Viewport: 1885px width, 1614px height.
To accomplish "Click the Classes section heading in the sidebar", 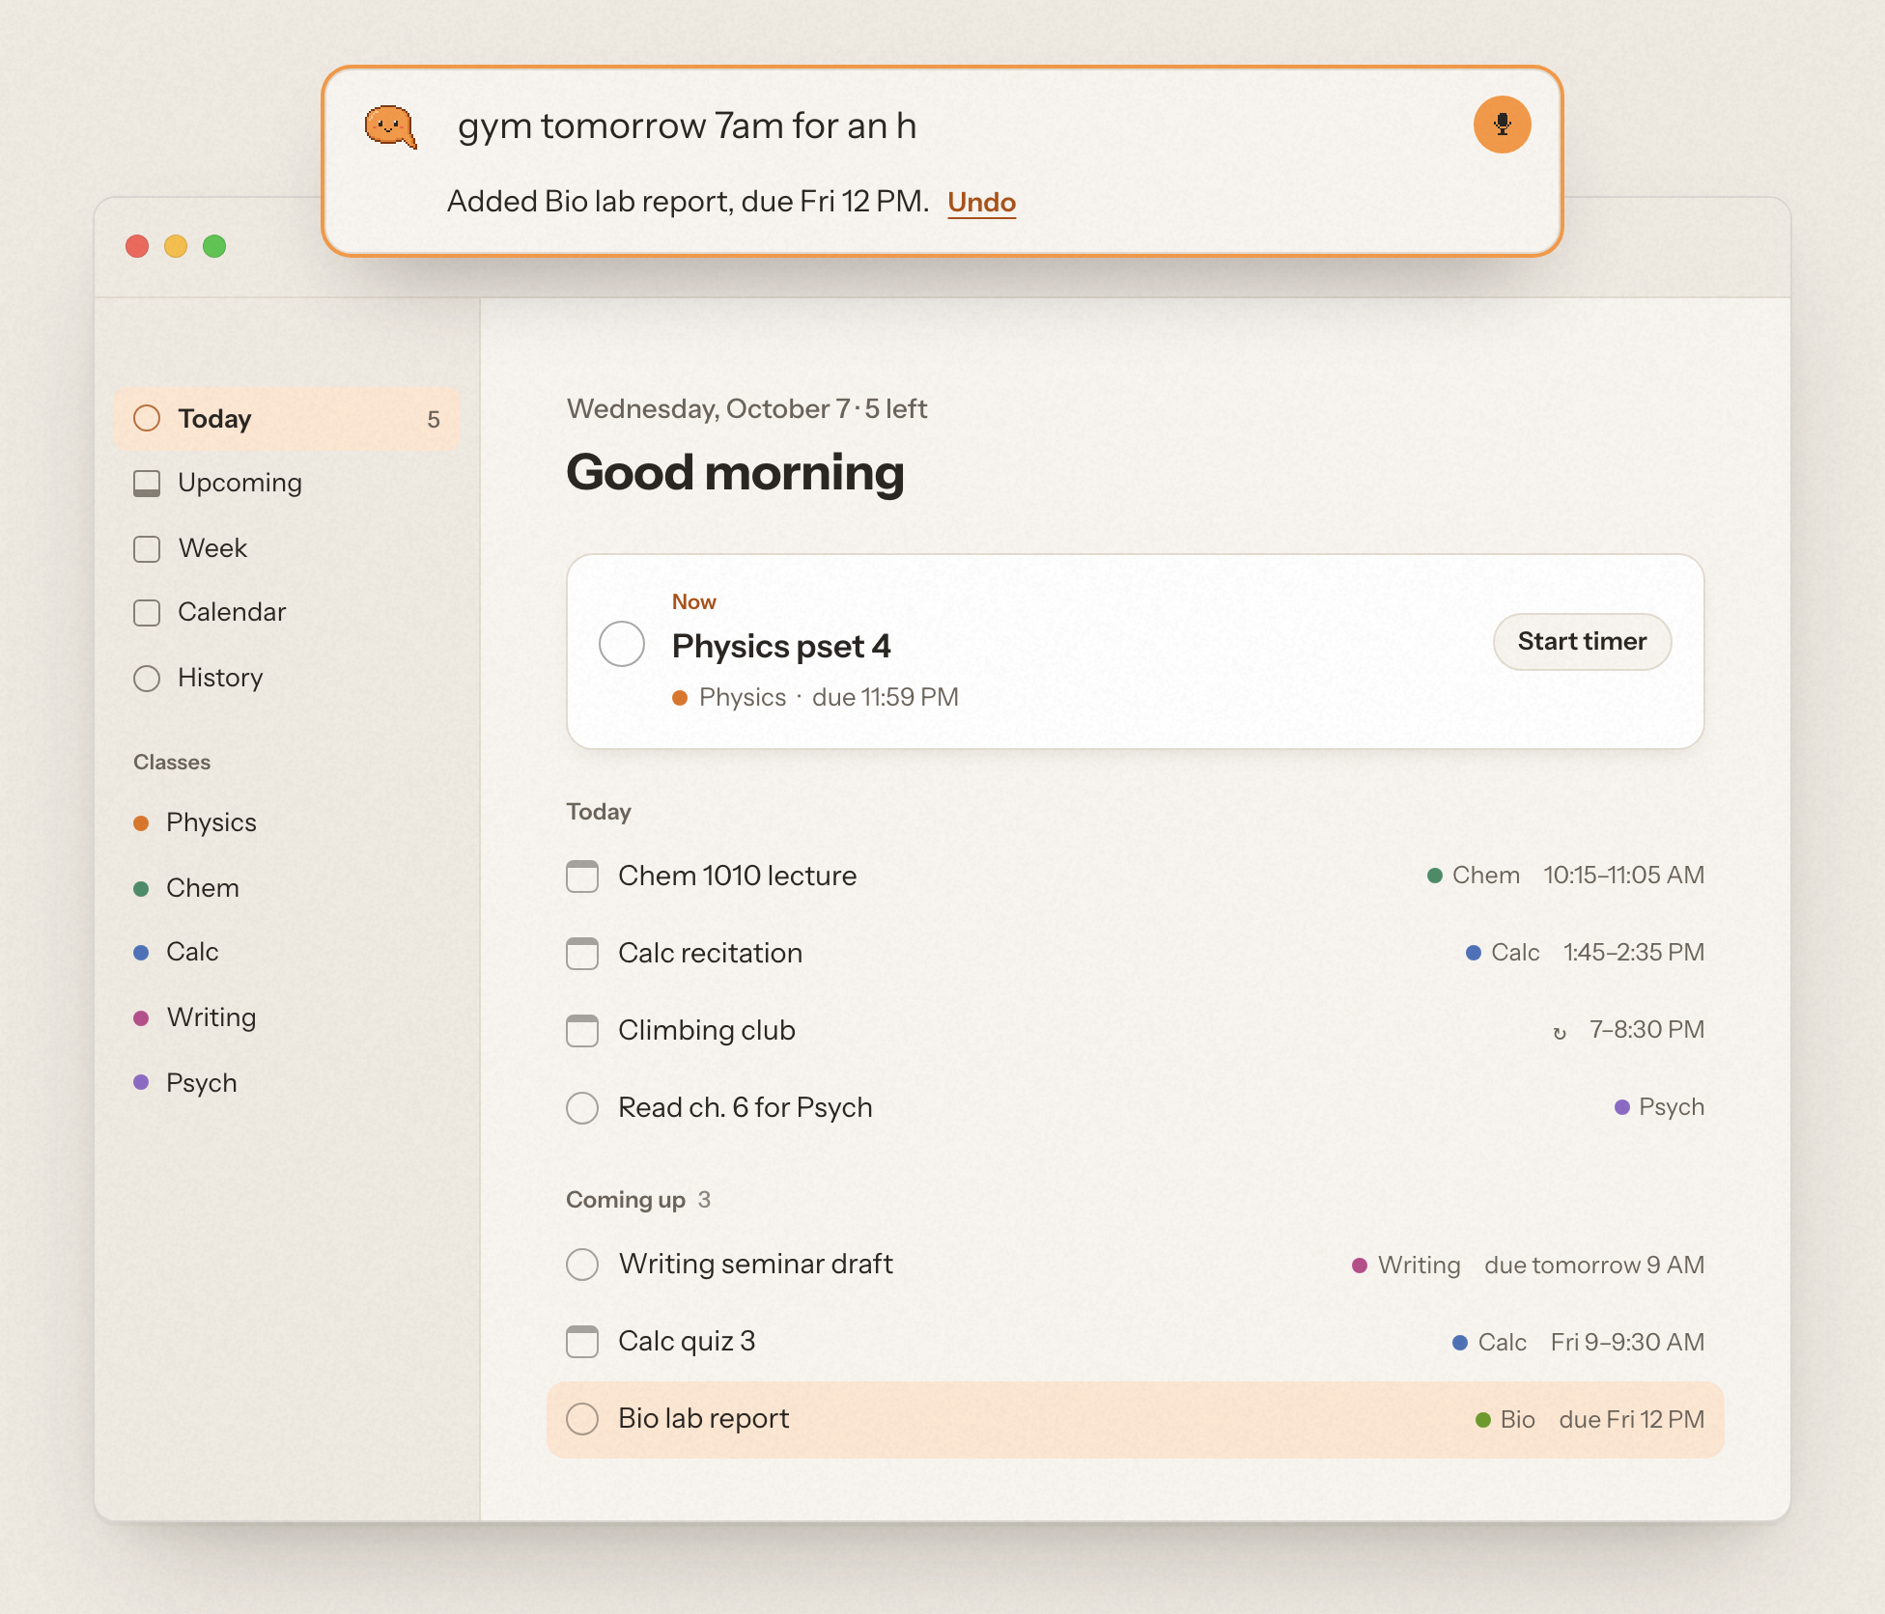I will click(x=172, y=763).
